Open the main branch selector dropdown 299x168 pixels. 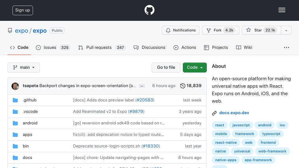24,68
